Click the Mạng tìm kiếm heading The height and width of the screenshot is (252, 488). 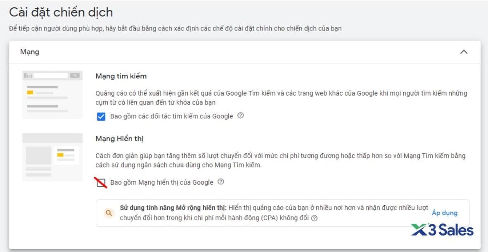click(x=121, y=76)
